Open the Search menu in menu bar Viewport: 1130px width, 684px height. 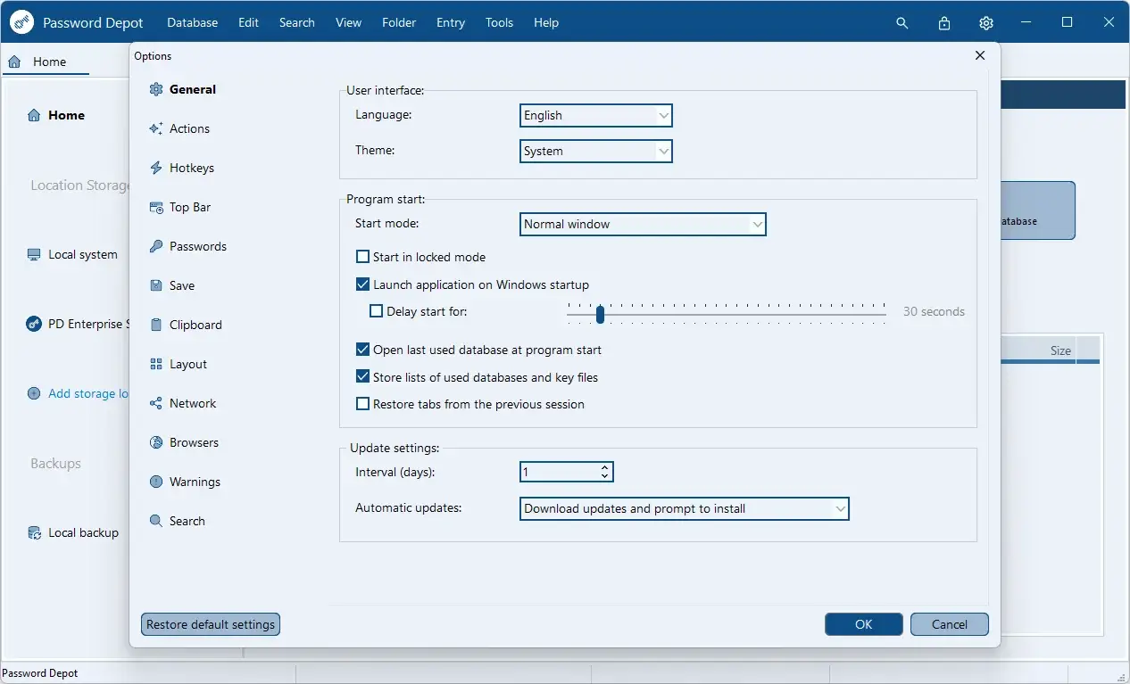tap(296, 22)
